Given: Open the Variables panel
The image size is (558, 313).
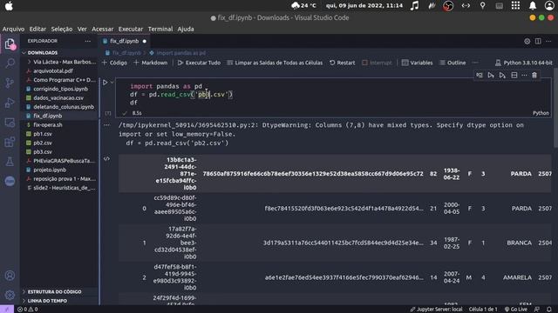Looking at the screenshot, I should pos(418,63).
